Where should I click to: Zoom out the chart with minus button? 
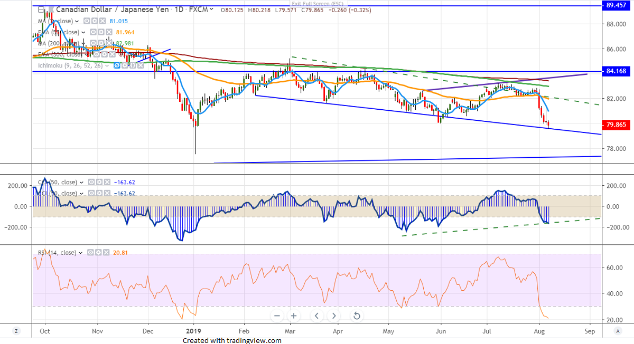coord(277,316)
